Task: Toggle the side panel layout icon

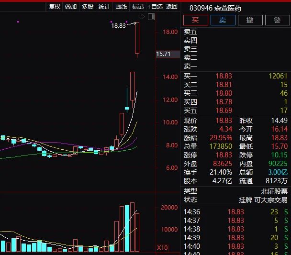Action: (151, 17)
